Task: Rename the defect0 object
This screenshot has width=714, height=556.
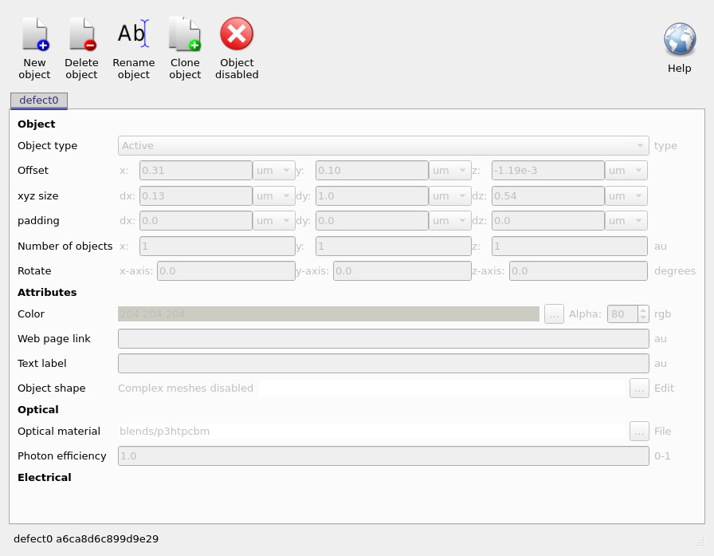Action: [x=133, y=34]
